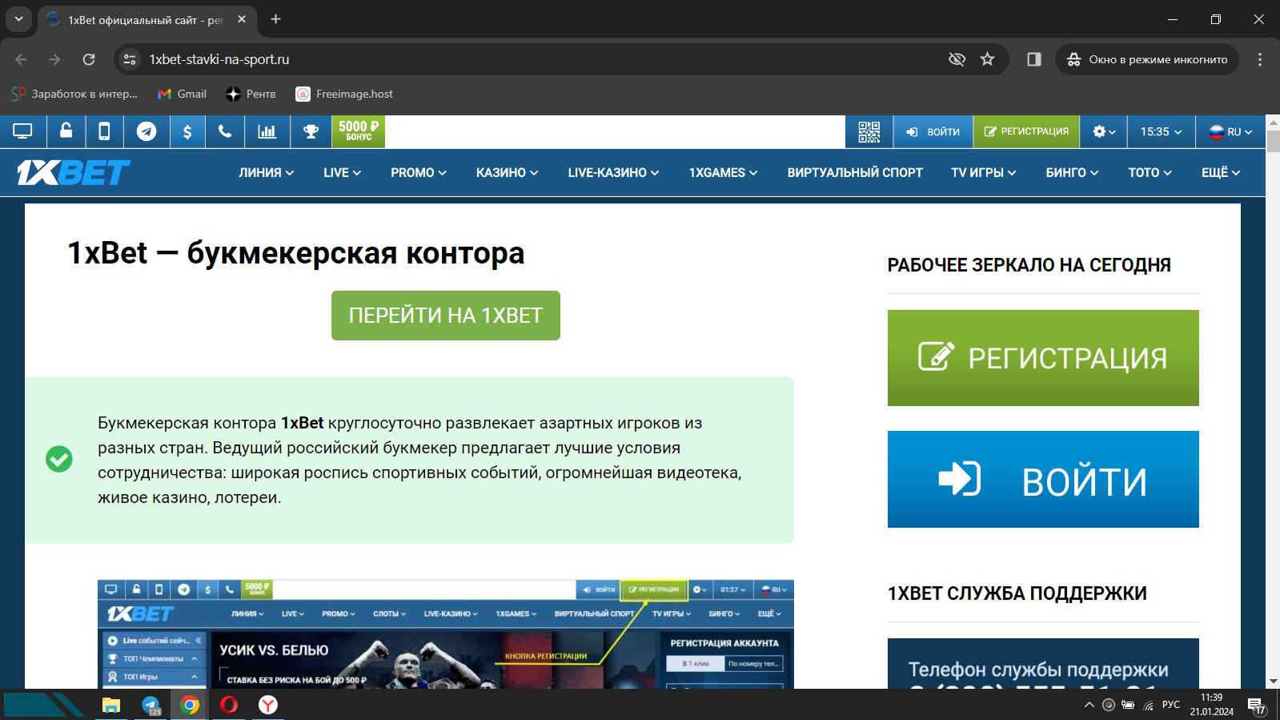This screenshot has height=720, width=1280.
Task: Open Opera browser from taskbar
Action: [229, 705]
